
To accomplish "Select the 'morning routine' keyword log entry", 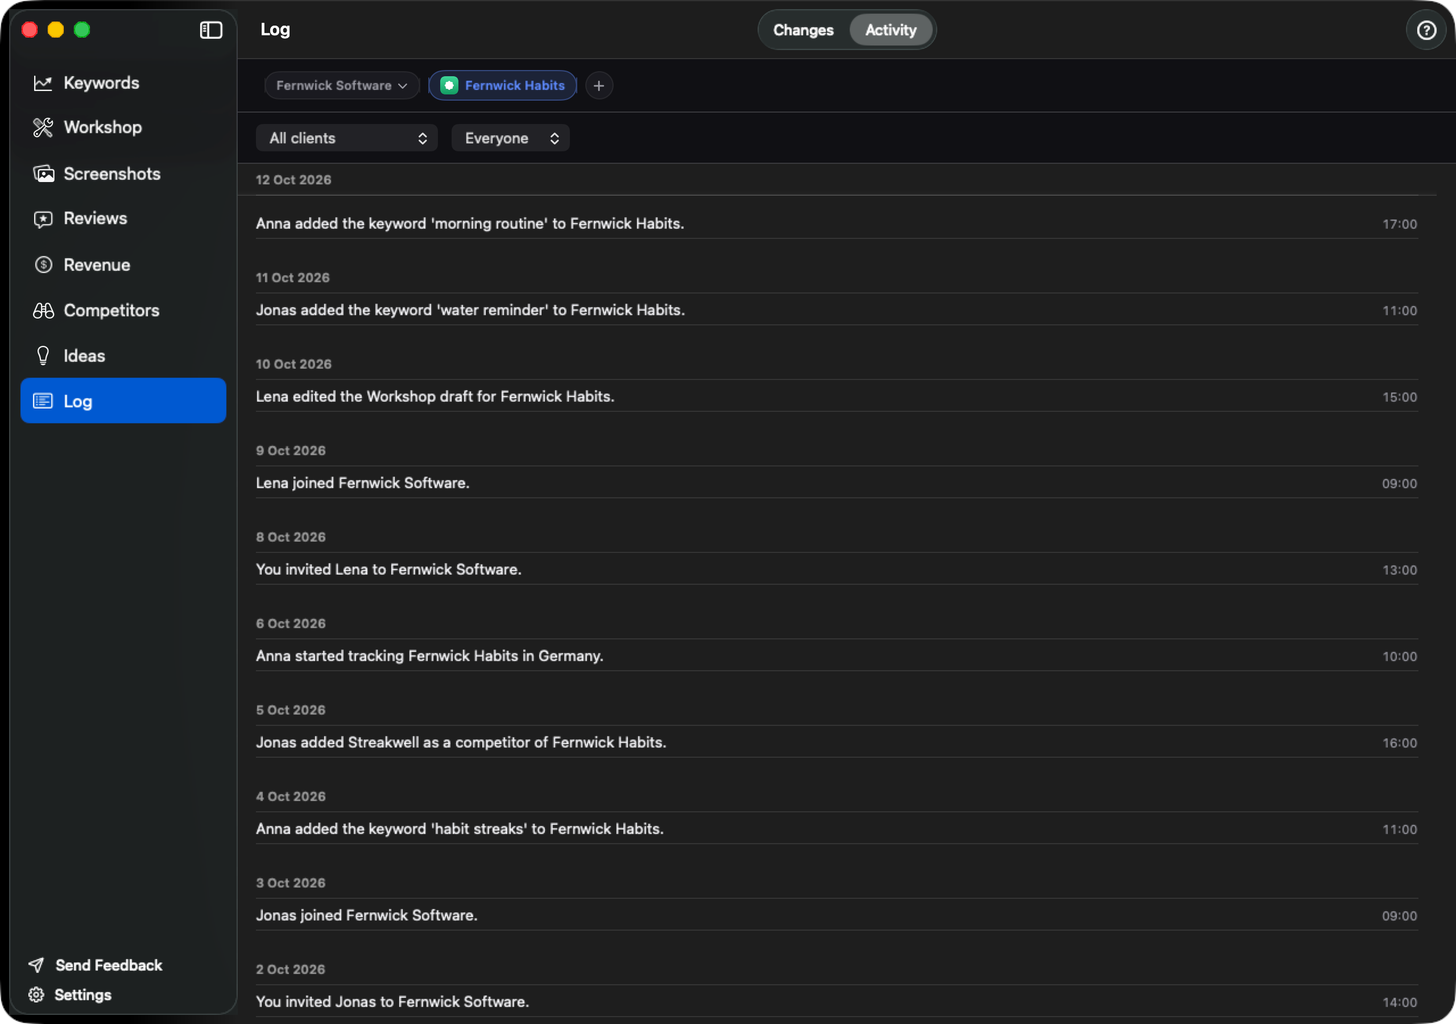I will [x=837, y=224].
